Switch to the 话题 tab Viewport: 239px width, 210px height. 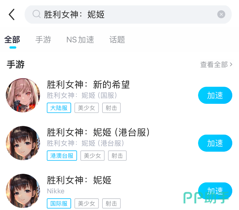(117, 40)
